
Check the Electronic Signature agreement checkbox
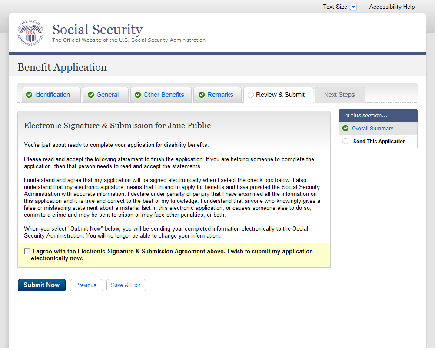pyautogui.click(x=27, y=252)
